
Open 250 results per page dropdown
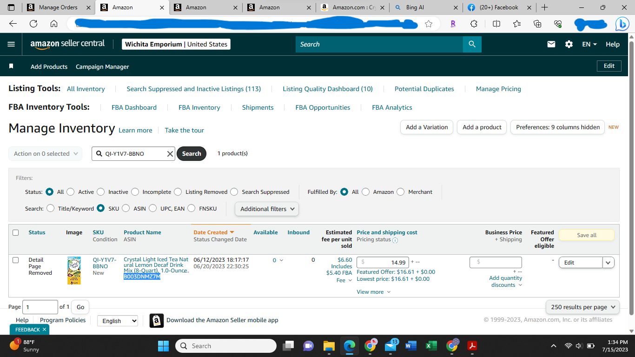(582, 307)
